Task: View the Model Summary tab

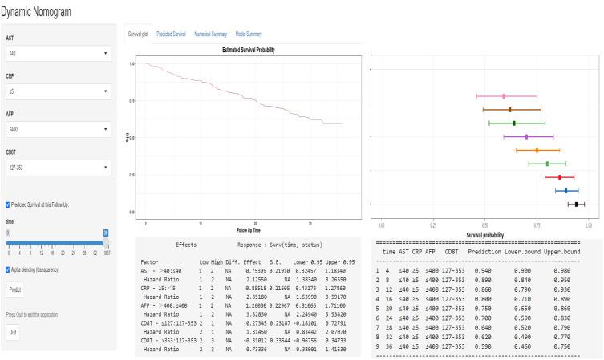Action: tap(249, 34)
